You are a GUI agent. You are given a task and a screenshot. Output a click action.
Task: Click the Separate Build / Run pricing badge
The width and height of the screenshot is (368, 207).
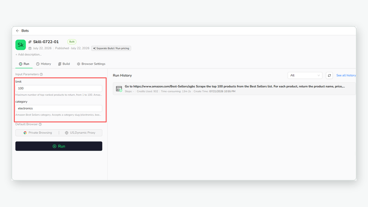tap(111, 48)
